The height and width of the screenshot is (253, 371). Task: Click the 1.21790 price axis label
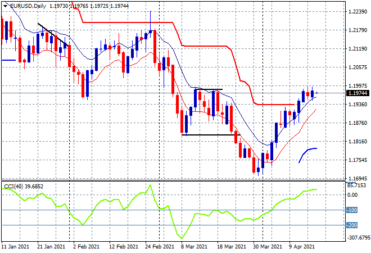point(358,30)
